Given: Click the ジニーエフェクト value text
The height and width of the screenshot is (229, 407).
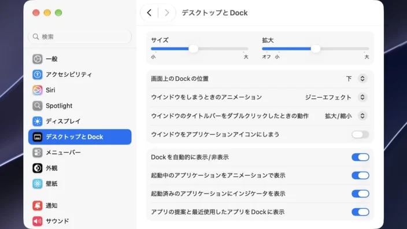Looking at the screenshot, I should click(328, 97).
